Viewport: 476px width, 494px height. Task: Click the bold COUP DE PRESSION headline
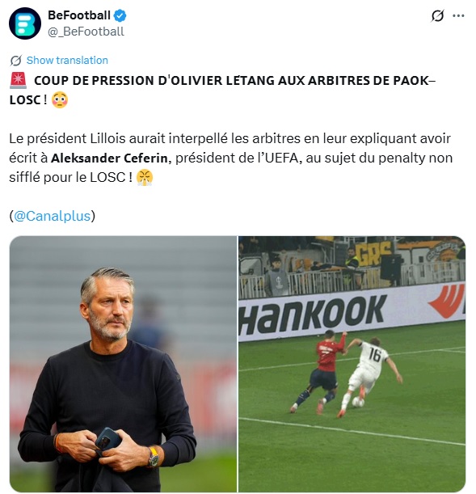tap(222, 91)
